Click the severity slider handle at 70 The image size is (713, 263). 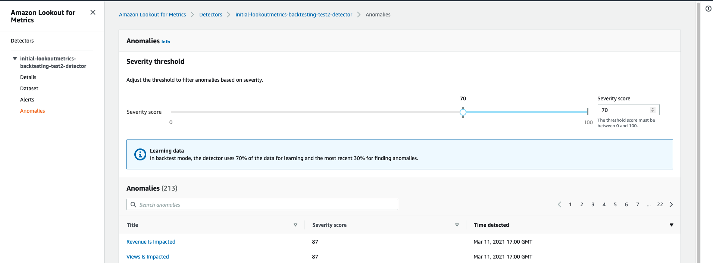pos(463,112)
